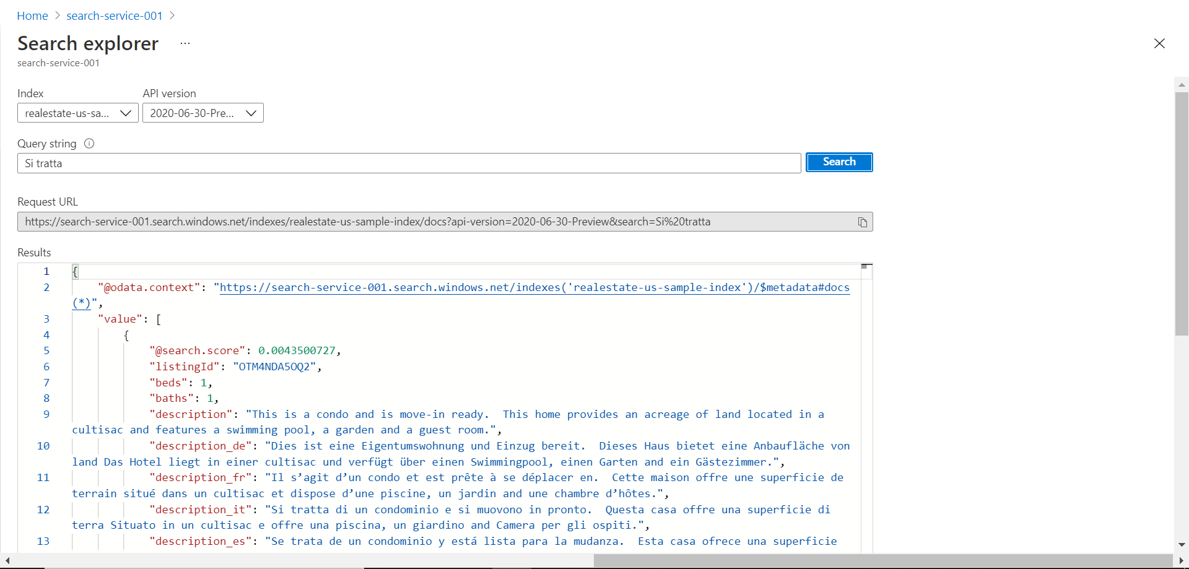The width and height of the screenshot is (1189, 569).
Task: Click line number 12 in results gutter
Action: (x=43, y=510)
